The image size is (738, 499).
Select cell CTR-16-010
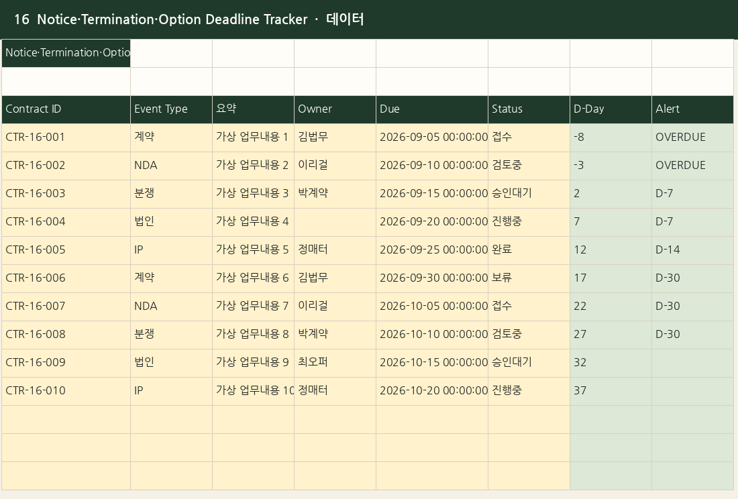click(66, 392)
